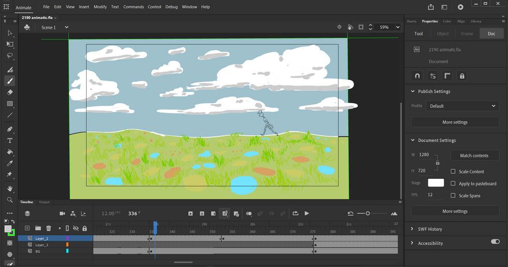
Task: Switch to the Output tab
Action: tap(45, 202)
